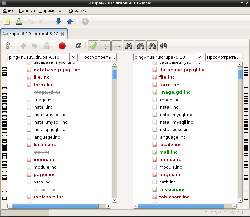Click left pane scroll down arrow
Screen dimensions: 250x217
(x=114, y=200)
